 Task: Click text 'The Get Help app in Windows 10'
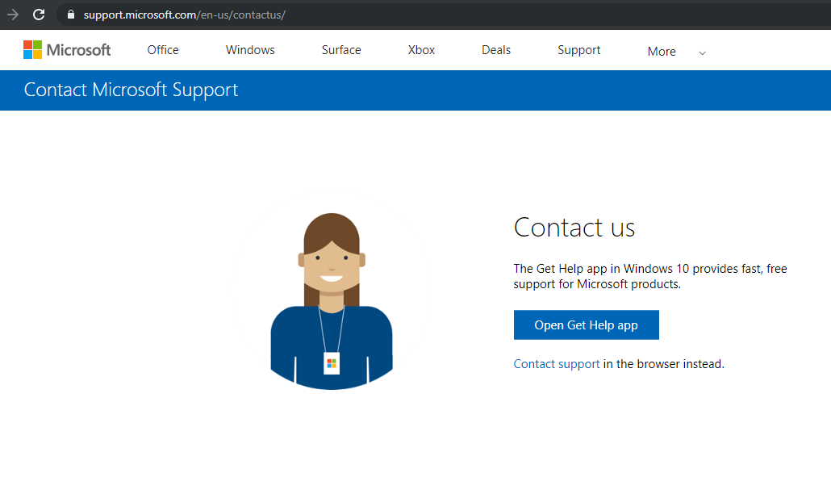click(x=601, y=269)
